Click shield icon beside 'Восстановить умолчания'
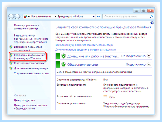 click(11, 63)
